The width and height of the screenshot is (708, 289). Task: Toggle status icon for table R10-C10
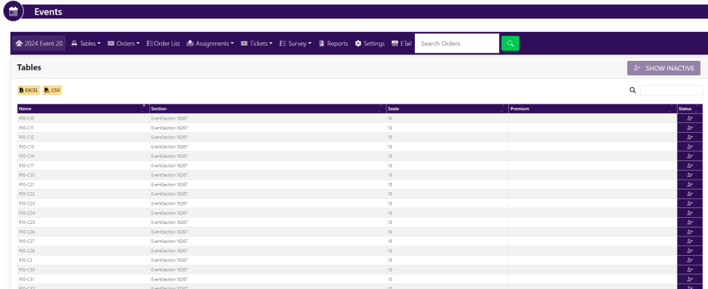[689, 118]
